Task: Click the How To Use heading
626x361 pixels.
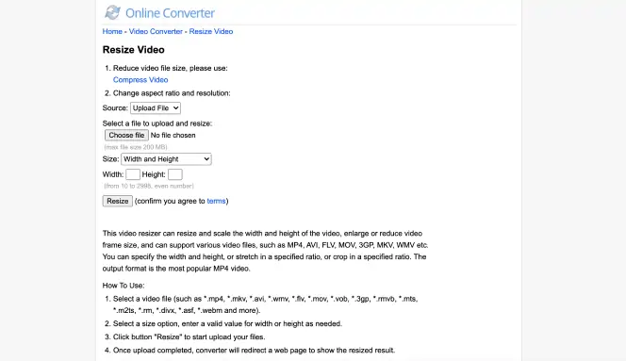Action: coord(124,286)
